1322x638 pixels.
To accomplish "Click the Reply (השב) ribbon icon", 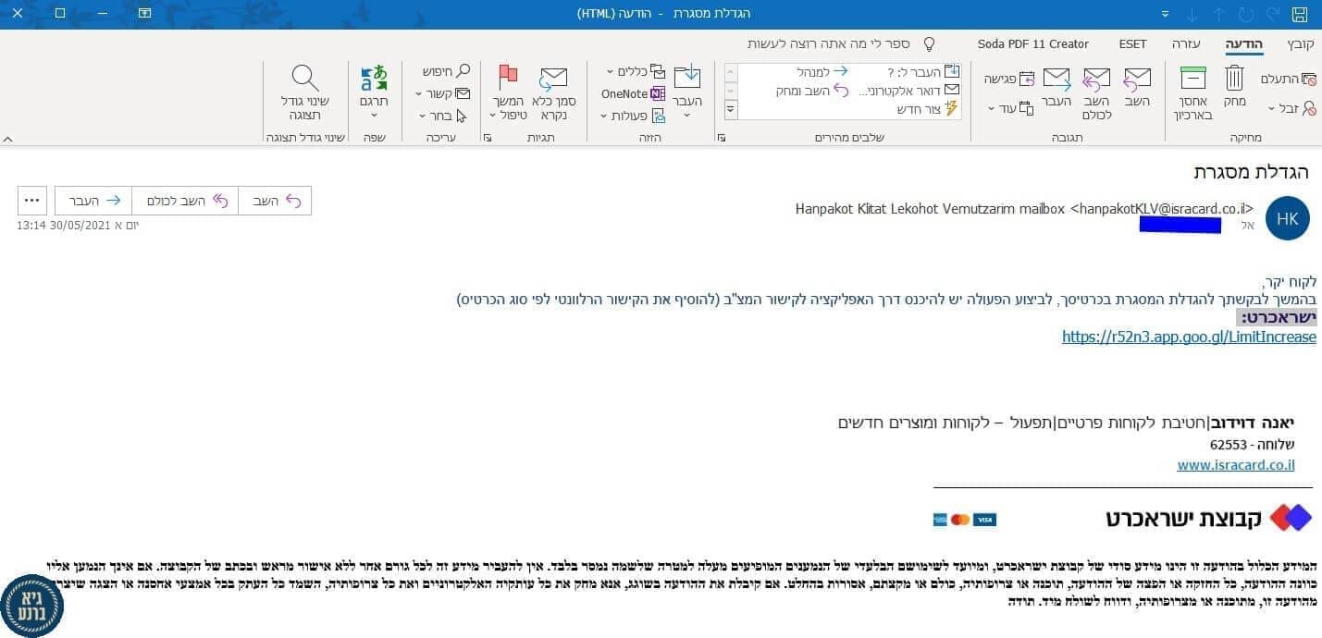I will click(x=1137, y=85).
